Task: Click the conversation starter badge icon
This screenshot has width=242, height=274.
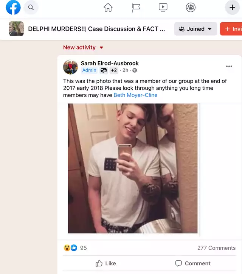Action: pos(104,70)
